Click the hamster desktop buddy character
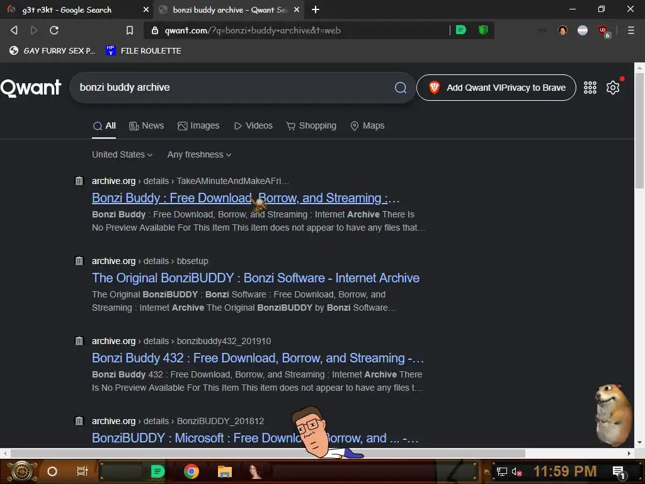The width and height of the screenshot is (645, 484). (614, 415)
